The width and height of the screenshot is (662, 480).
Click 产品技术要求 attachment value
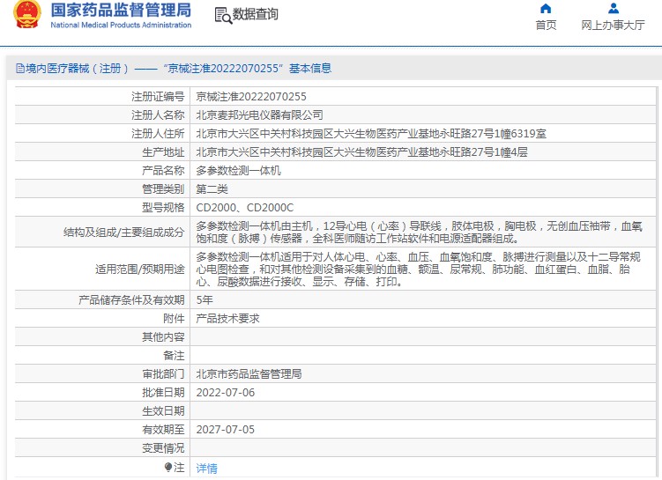(227, 319)
